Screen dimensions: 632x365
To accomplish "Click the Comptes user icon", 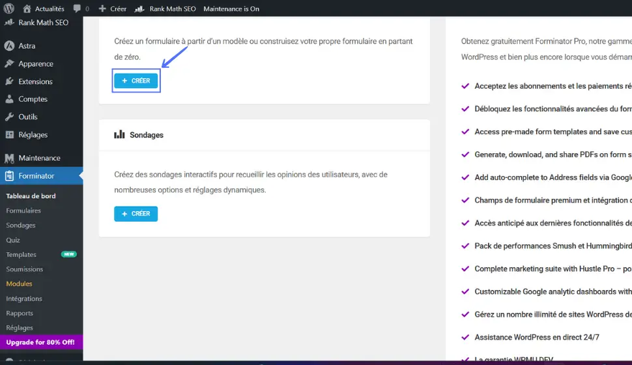I will point(9,99).
